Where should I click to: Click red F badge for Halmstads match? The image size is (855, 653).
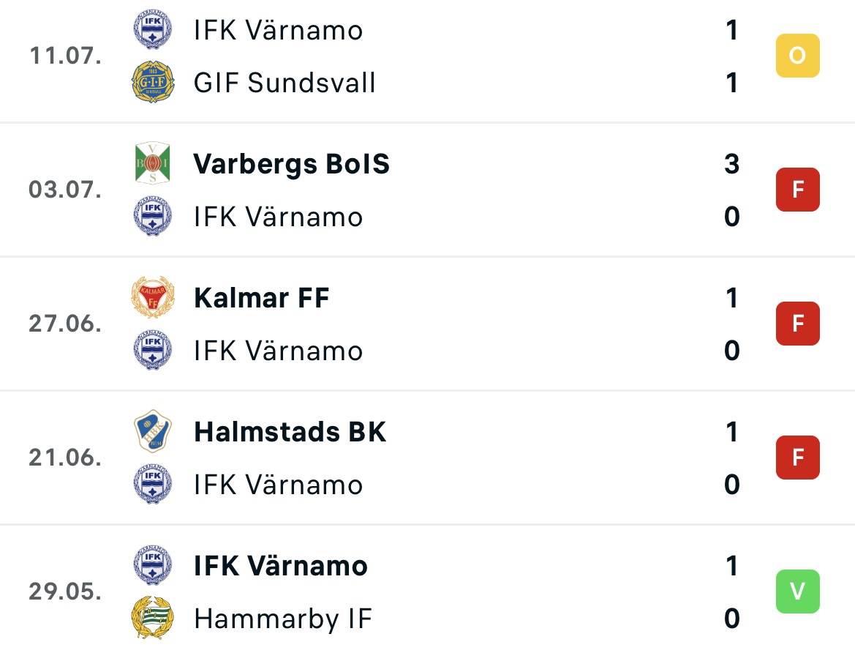pyautogui.click(x=798, y=458)
